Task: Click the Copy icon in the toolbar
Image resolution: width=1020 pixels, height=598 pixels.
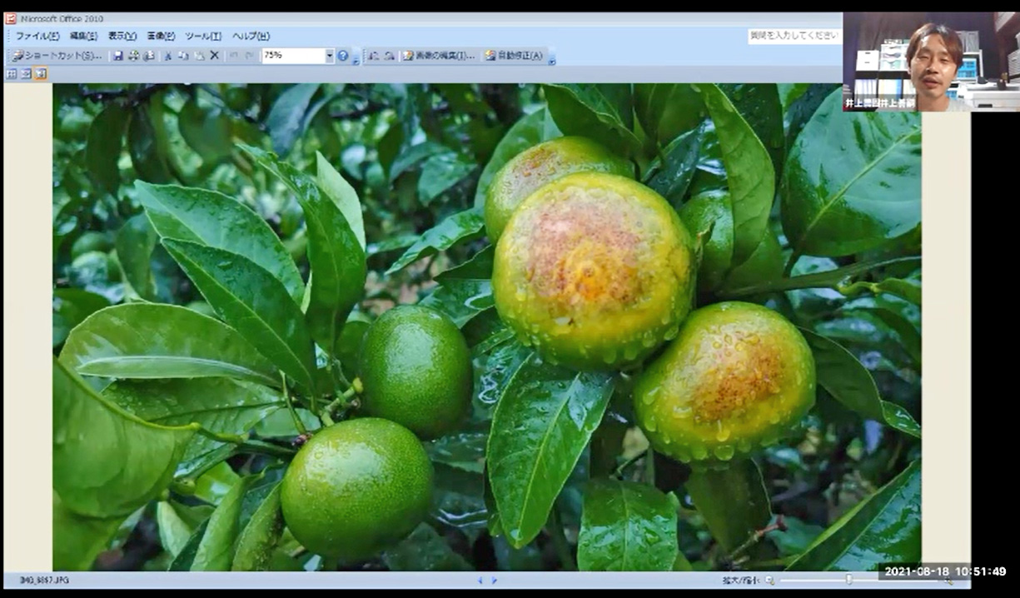Action: coord(183,56)
